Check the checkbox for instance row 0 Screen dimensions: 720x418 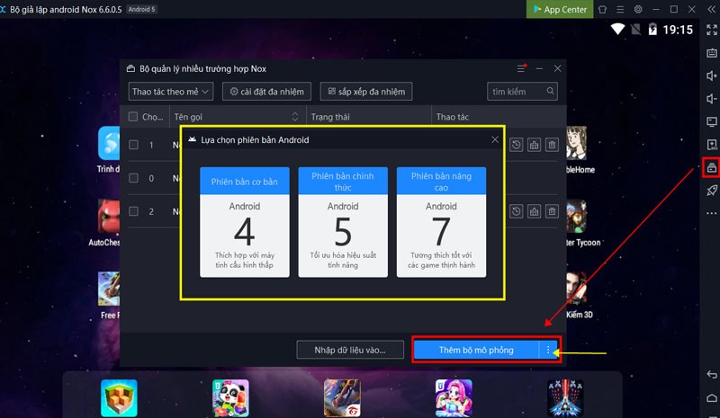point(133,178)
